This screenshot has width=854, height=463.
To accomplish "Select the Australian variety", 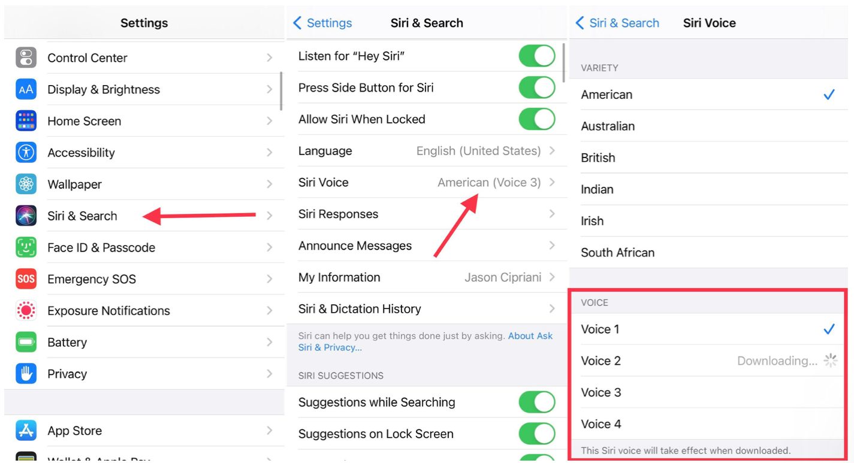I will [709, 126].
